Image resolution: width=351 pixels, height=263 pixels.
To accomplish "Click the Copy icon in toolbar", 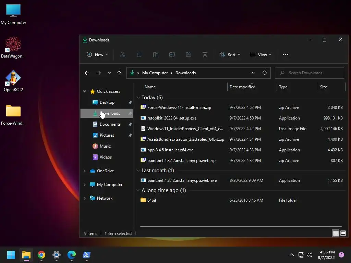I will (x=139, y=54).
